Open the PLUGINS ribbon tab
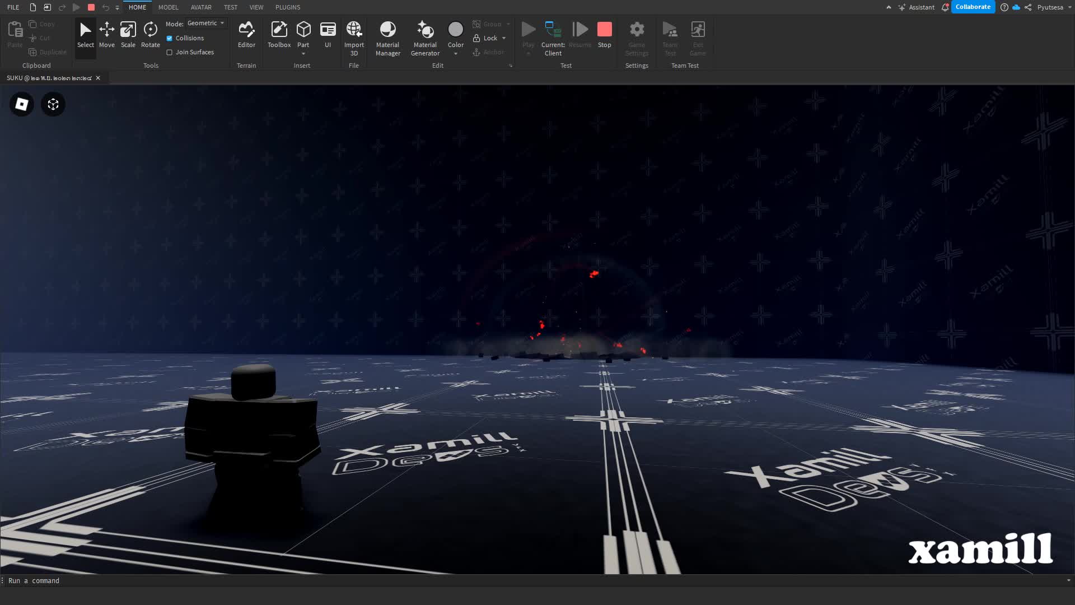The height and width of the screenshot is (605, 1075). (x=288, y=7)
